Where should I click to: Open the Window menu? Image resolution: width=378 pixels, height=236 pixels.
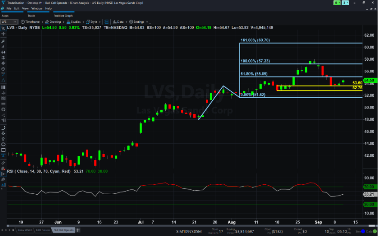(37, 9)
